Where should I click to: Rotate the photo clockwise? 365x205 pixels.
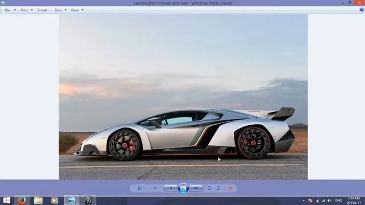click(x=218, y=188)
